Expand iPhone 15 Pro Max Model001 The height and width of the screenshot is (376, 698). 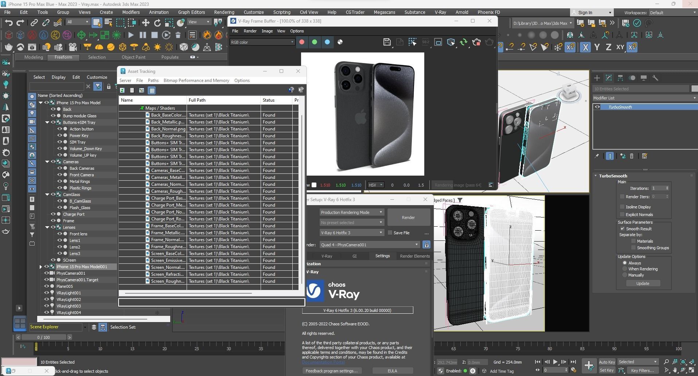click(x=41, y=267)
